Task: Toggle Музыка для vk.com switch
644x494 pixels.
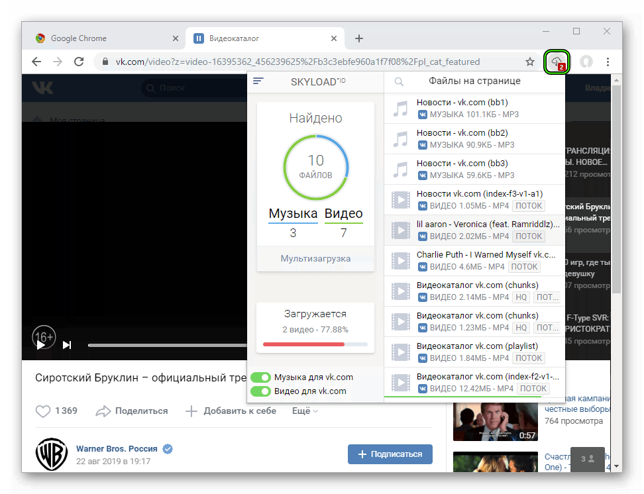Action: (260, 377)
